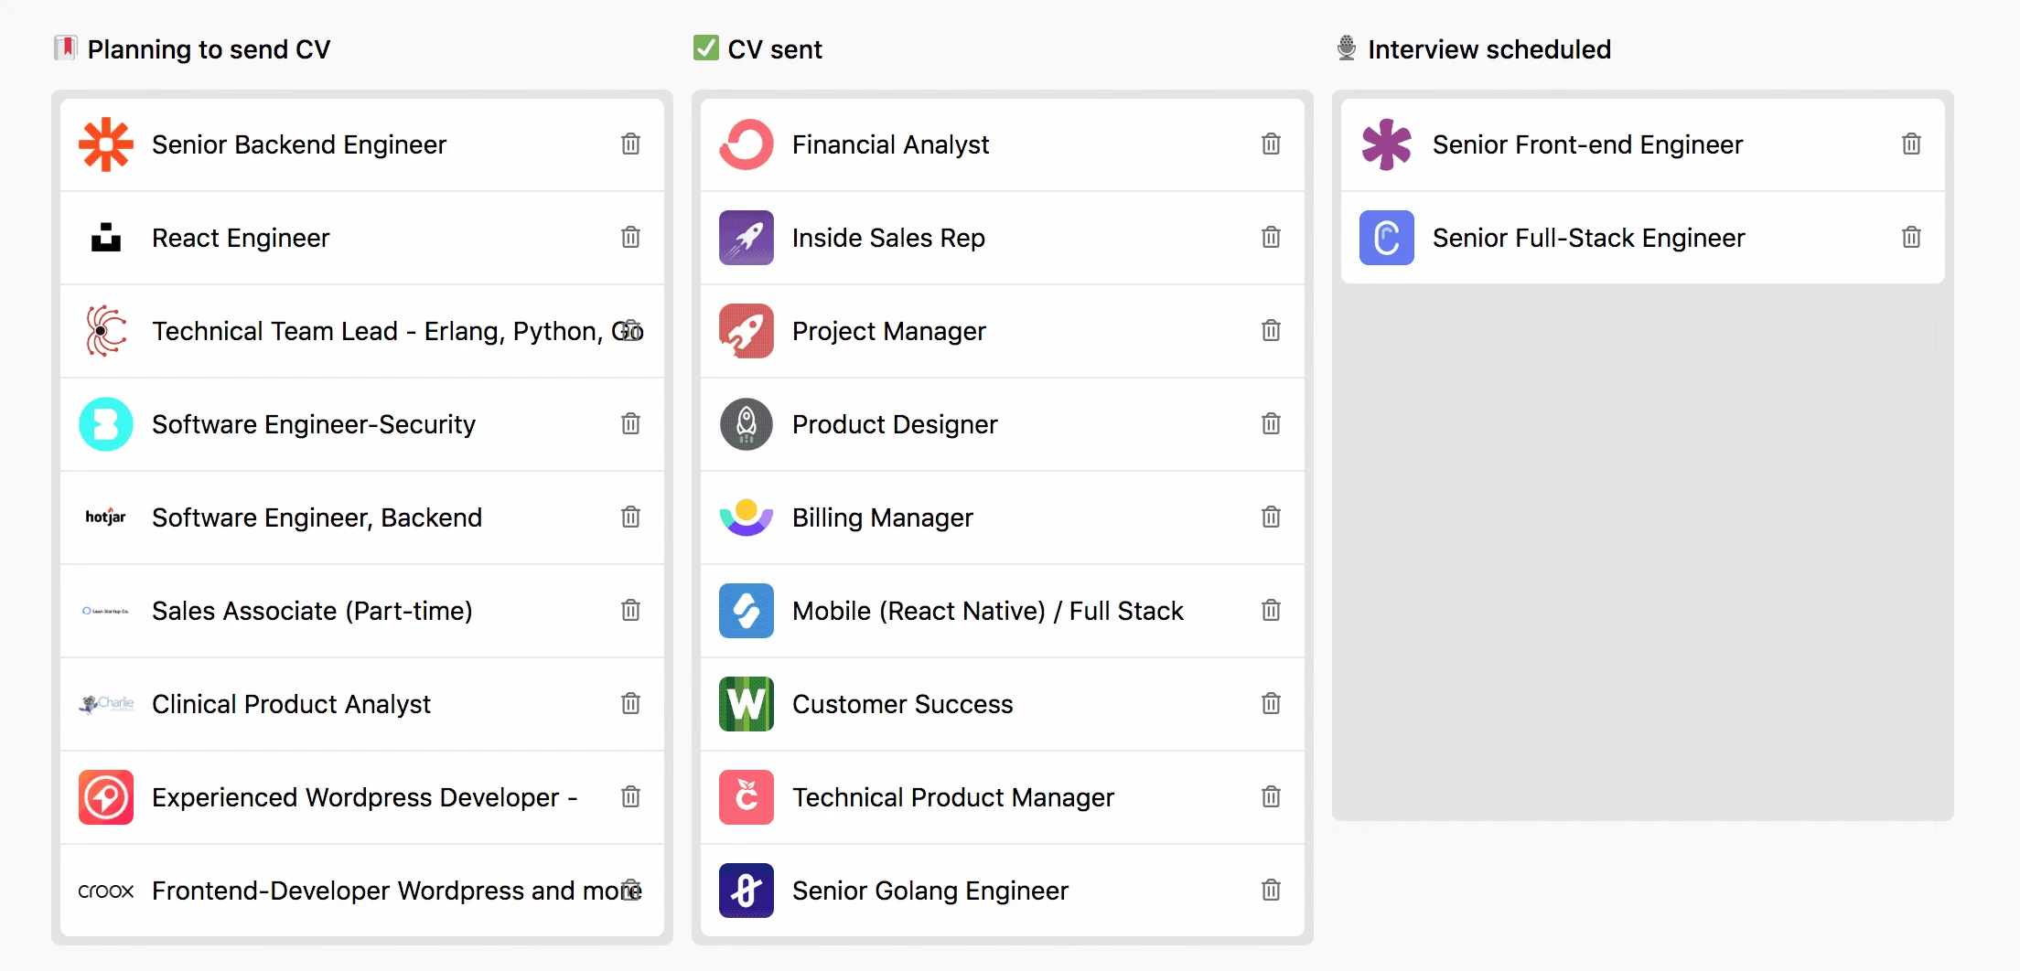Click the green W logo for Customer Success
The width and height of the screenshot is (2020, 971).
click(747, 704)
